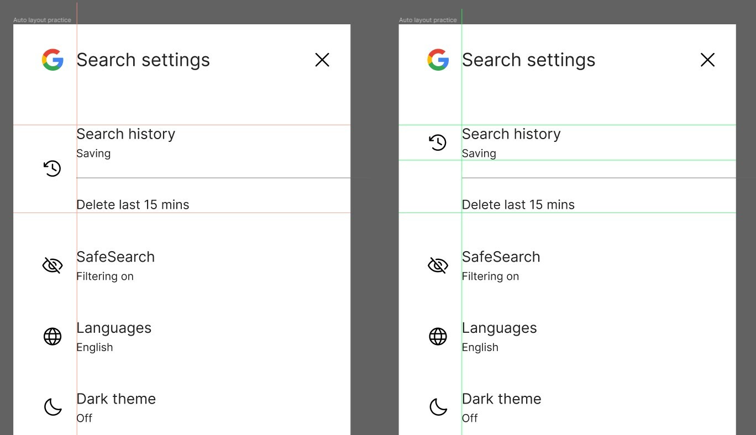Click the Google logo in the left frame
Image resolution: width=756 pixels, height=435 pixels.
[x=53, y=60]
